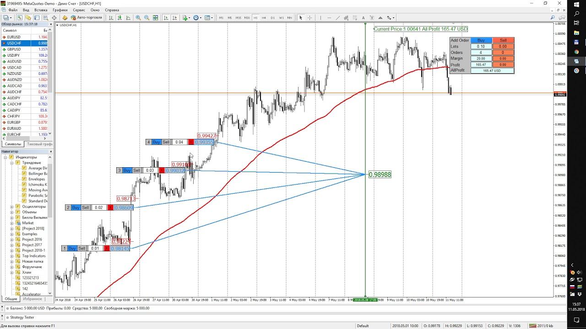Edit the 0.04 lot field of order 4
Image resolution: width=586 pixels, height=329 pixels.
(179, 142)
